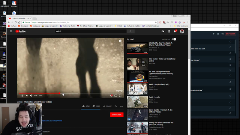Expand the Other bookmarks folder

click(181, 26)
